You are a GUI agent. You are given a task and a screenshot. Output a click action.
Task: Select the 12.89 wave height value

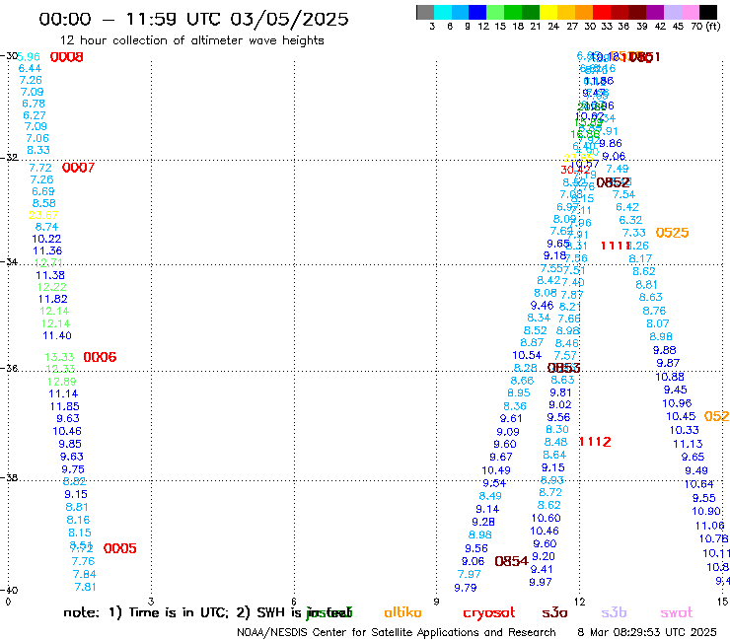[61, 382]
